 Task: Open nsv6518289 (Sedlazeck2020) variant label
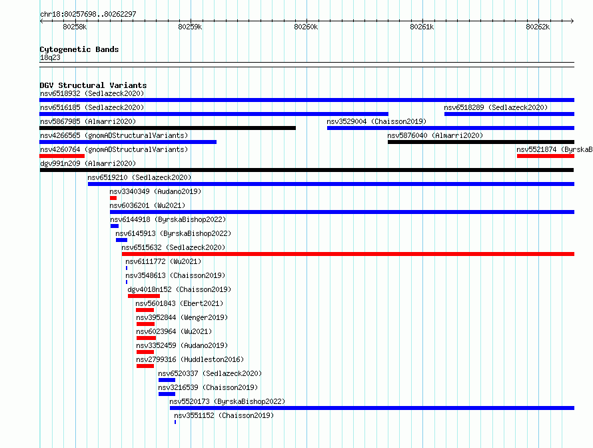click(x=496, y=107)
